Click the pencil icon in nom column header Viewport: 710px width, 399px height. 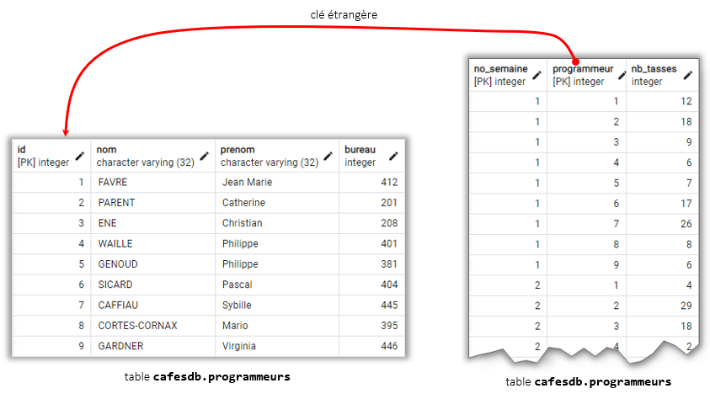(x=204, y=156)
